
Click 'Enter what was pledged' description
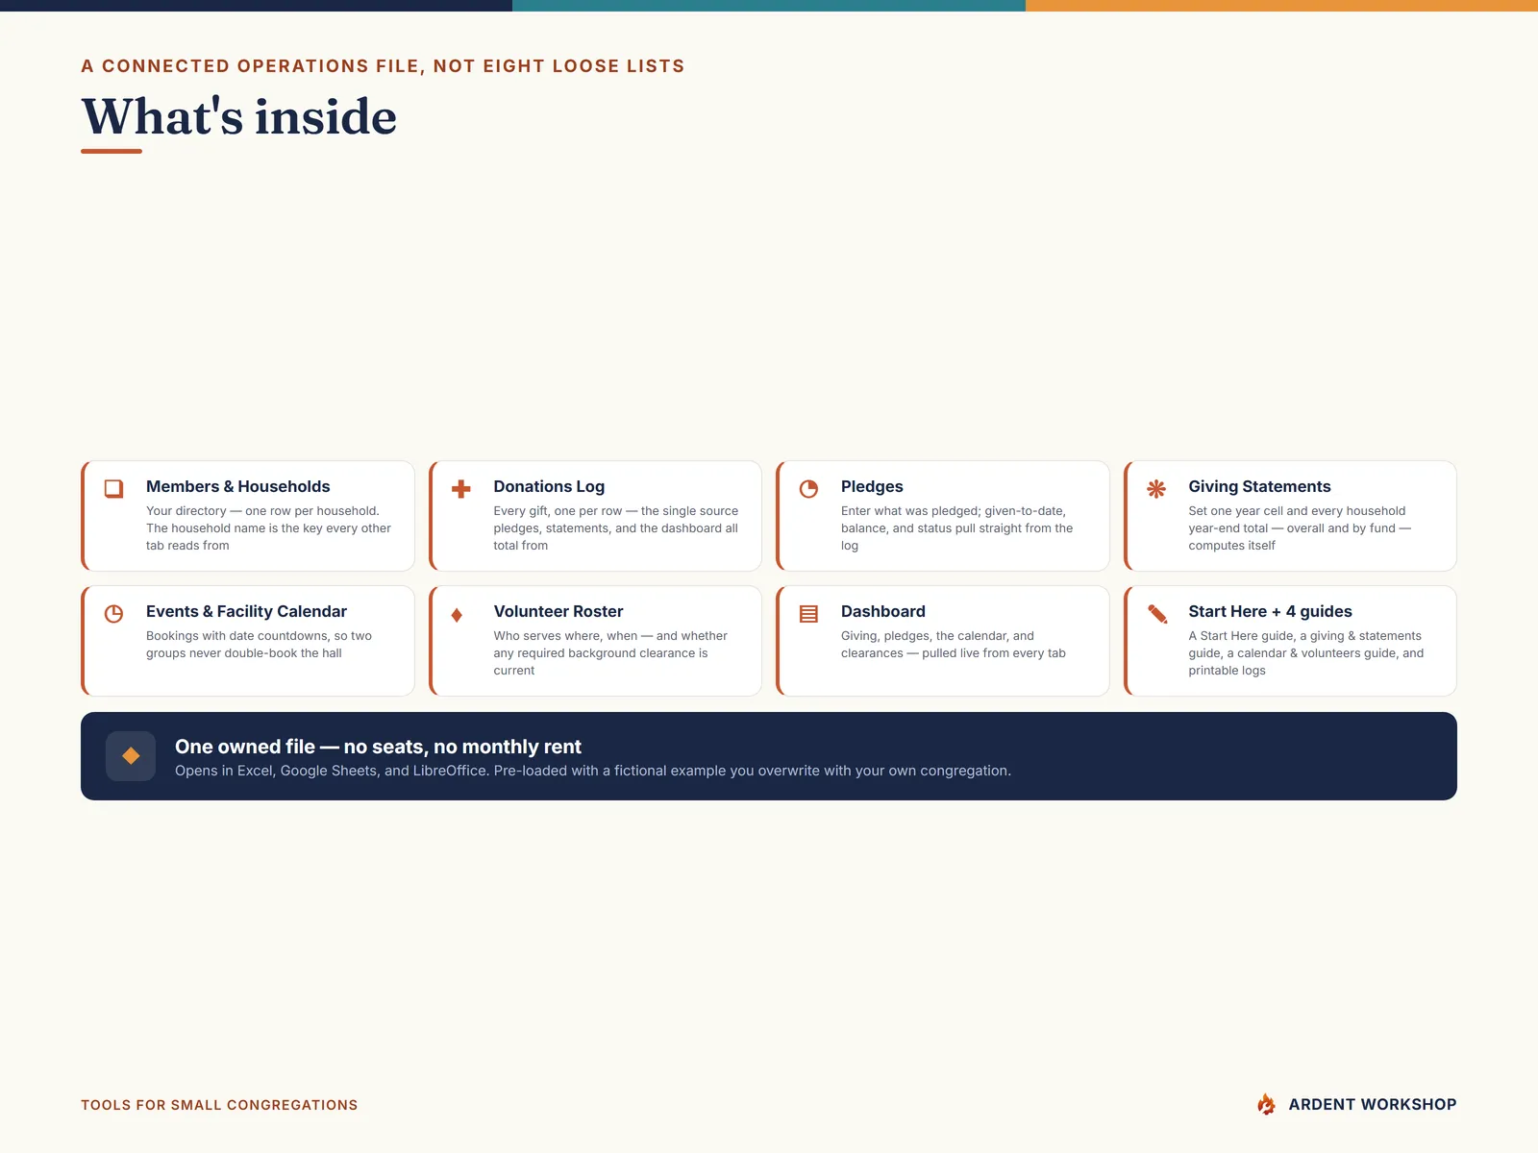(956, 528)
